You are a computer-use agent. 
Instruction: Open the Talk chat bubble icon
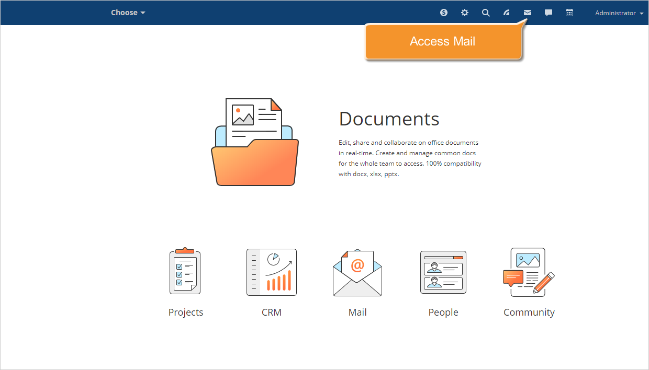pyautogui.click(x=548, y=13)
